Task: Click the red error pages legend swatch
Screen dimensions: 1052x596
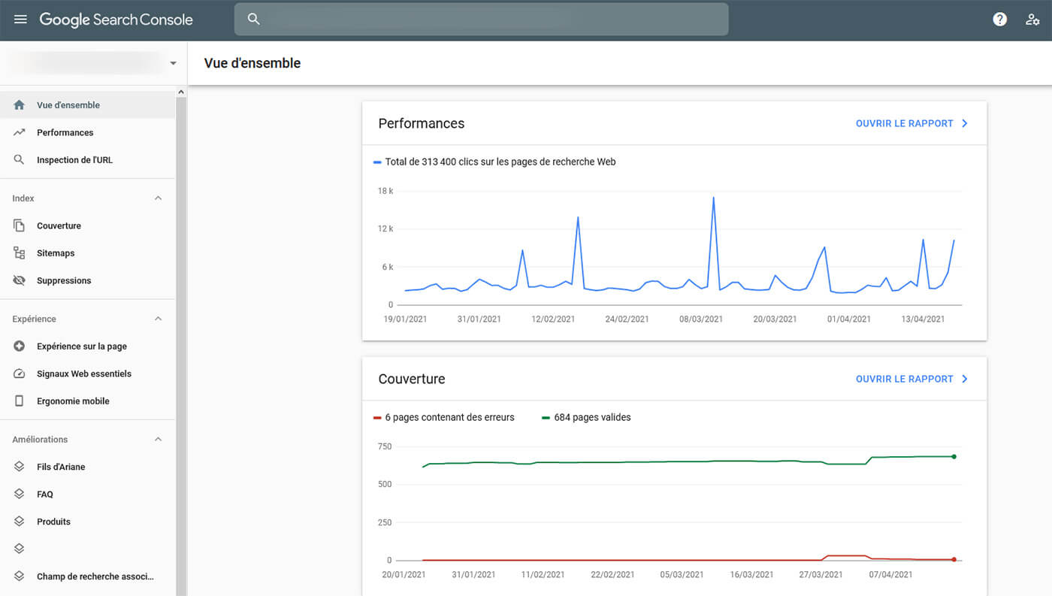Action: tap(377, 417)
